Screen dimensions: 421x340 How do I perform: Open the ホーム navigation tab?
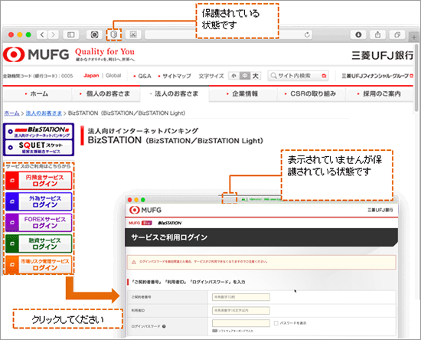coord(38,93)
